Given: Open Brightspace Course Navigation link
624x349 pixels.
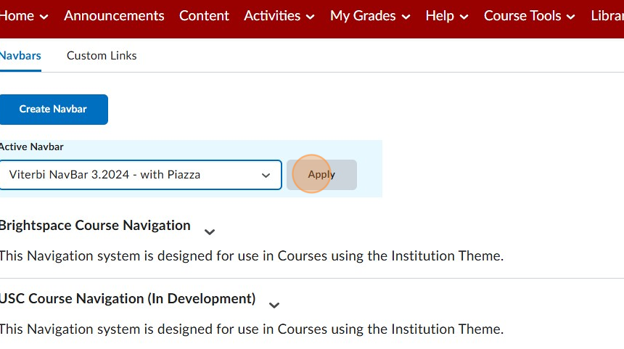Looking at the screenshot, I should pyautogui.click(x=94, y=226).
